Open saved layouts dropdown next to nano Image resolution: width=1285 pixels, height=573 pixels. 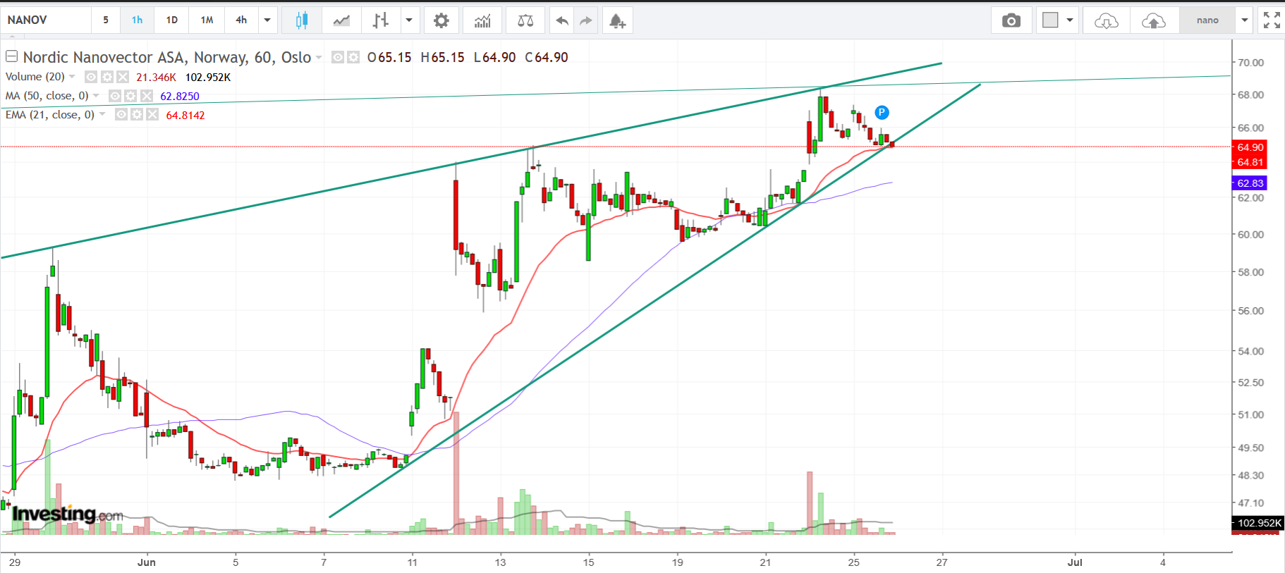tap(1245, 20)
